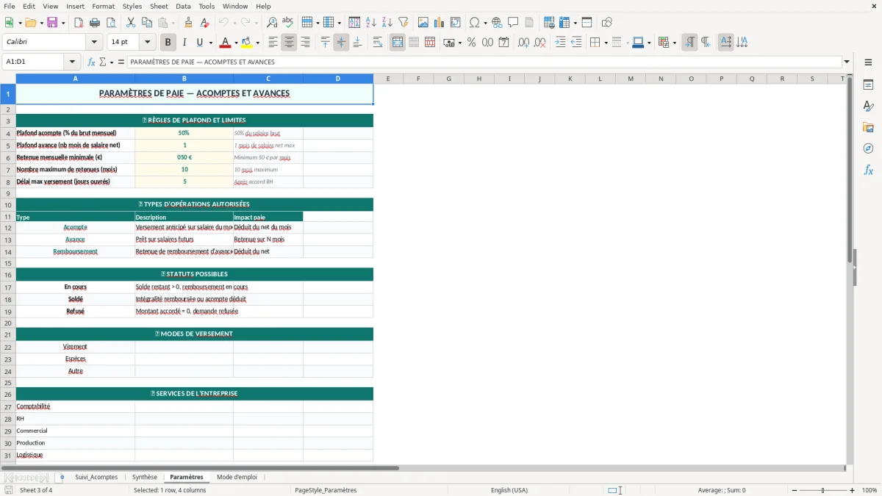Screen dimensions: 882x496
Task: Click English (USA) language in status bar
Action: click(x=509, y=490)
